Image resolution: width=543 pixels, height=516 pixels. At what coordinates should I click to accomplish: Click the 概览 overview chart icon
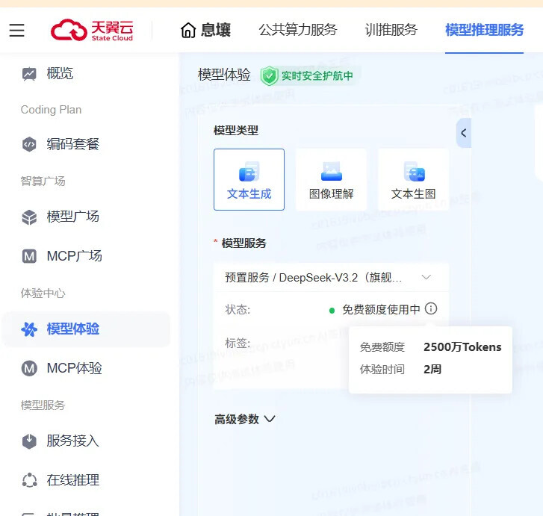29,74
